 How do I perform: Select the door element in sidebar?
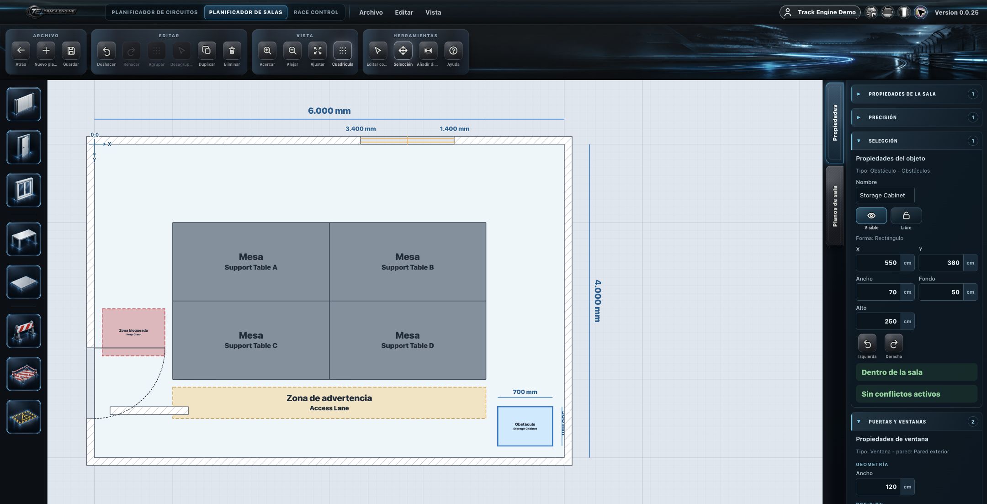tap(24, 148)
